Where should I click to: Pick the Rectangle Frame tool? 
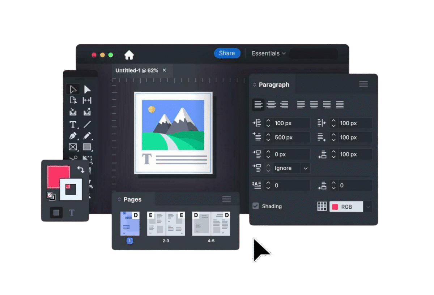(73, 147)
